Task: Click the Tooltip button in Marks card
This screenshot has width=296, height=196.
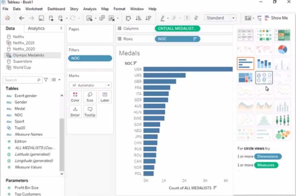Action: 90,112
